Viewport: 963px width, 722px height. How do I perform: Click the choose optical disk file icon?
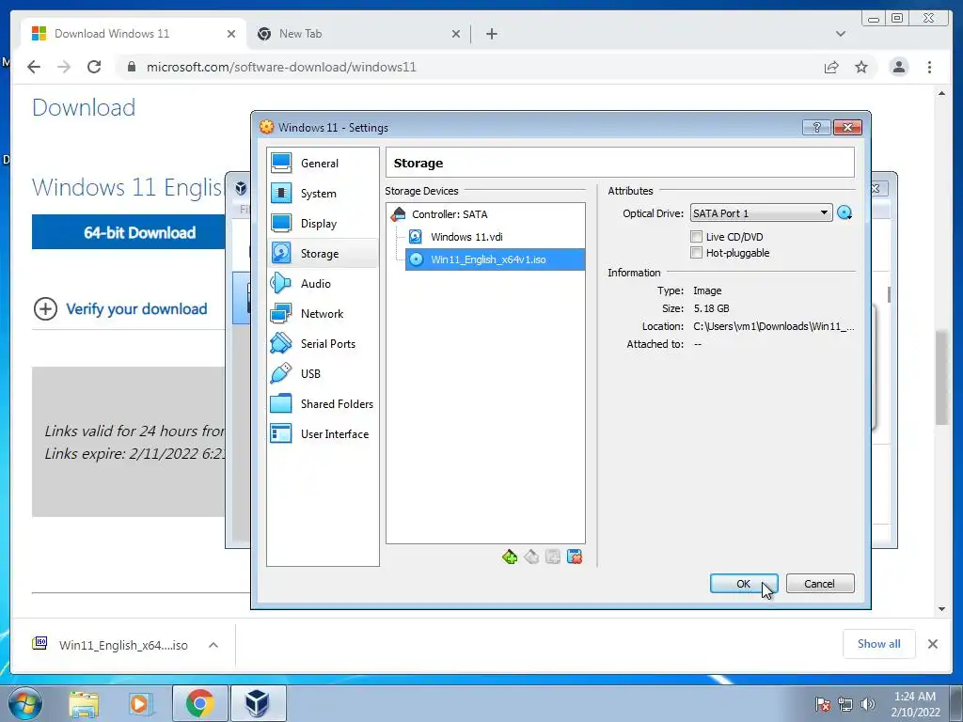[845, 213]
